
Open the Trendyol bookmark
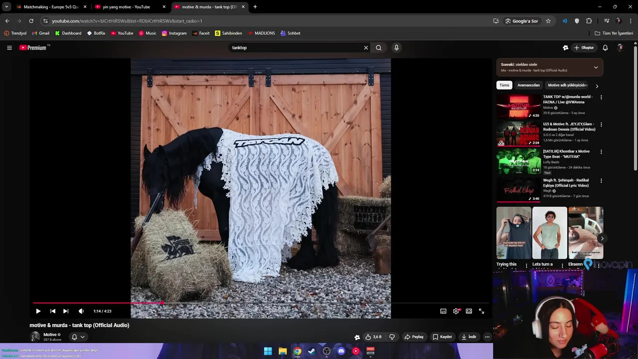pos(15,33)
